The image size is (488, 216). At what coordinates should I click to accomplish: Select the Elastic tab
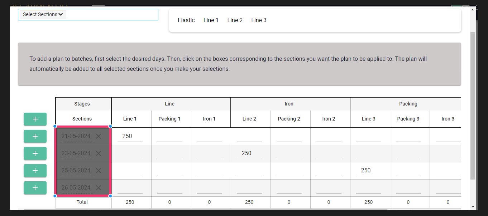(x=186, y=20)
